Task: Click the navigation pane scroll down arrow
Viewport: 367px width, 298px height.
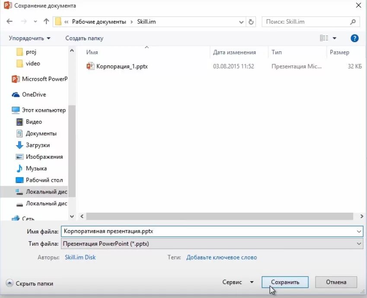Action: coord(72,216)
